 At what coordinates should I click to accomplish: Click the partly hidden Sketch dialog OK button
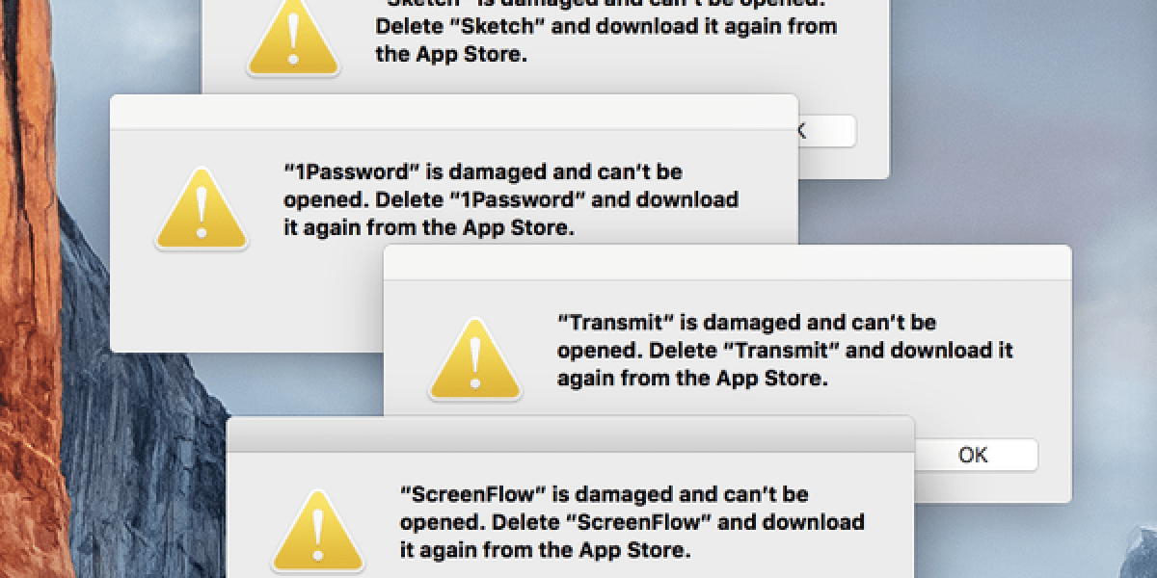827,131
